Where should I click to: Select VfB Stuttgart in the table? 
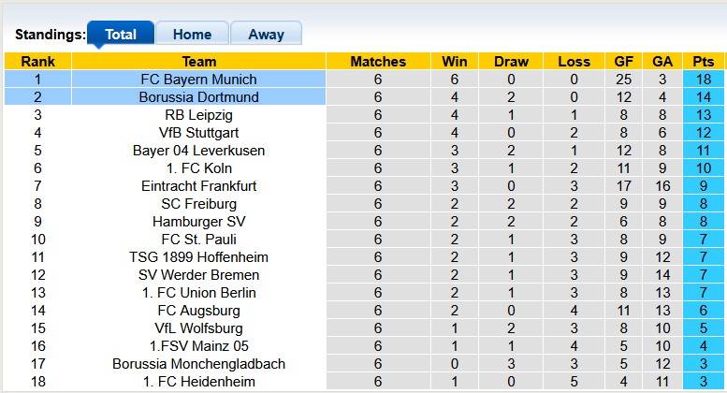click(198, 133)
